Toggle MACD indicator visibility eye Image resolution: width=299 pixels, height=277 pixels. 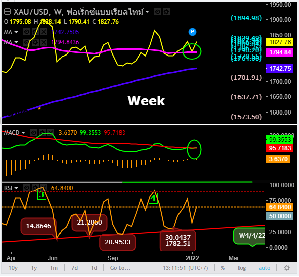pyautogui.click(x=34, y=132)
